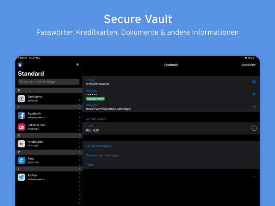This screenshot has height=206, width=275.
Task: Tap the Passwort dots field
Action: (x=92, y=94)
